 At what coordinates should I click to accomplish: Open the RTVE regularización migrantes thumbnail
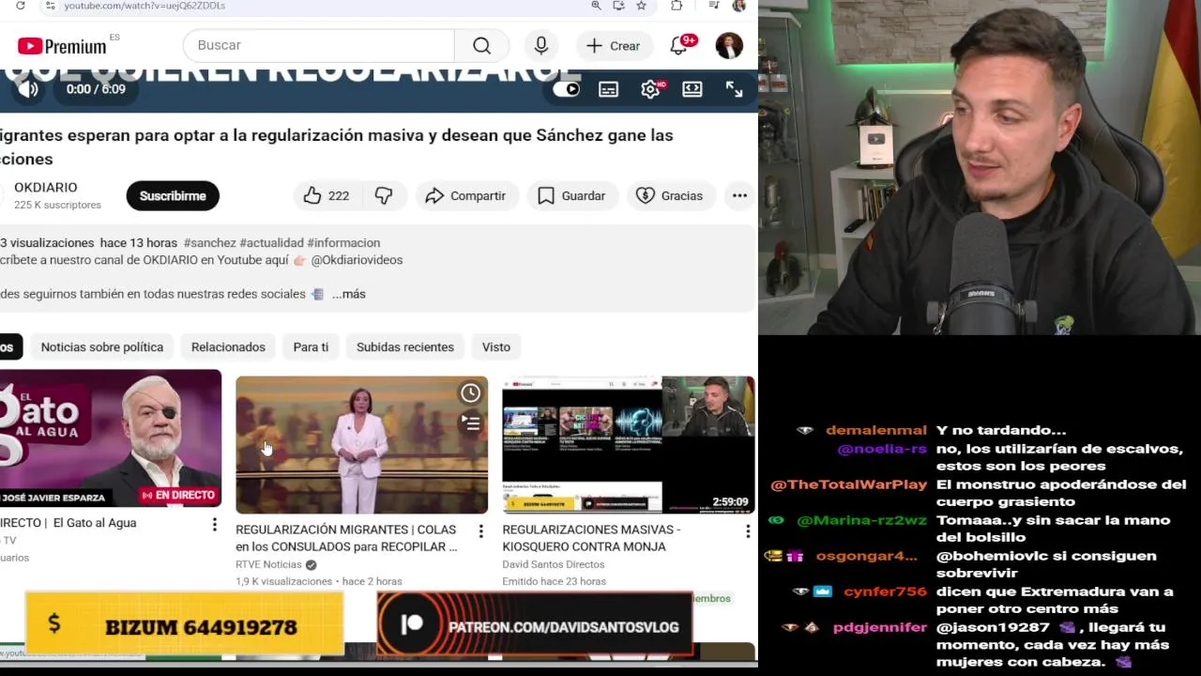361,445
